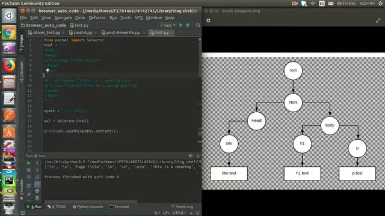The image size is (385, 216).
Task: Toggle scroll to end in Run console
Action: pyautogui.click(x=37, y=184)
